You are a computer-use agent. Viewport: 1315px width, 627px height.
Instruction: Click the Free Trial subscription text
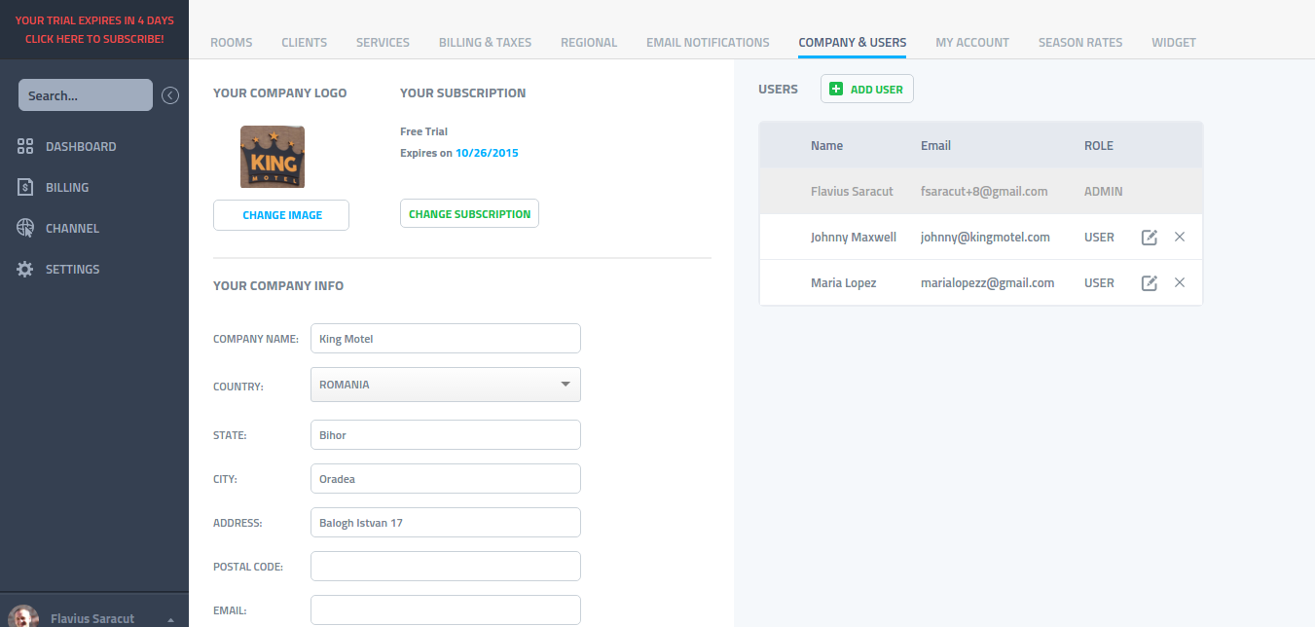coord(423,131)
